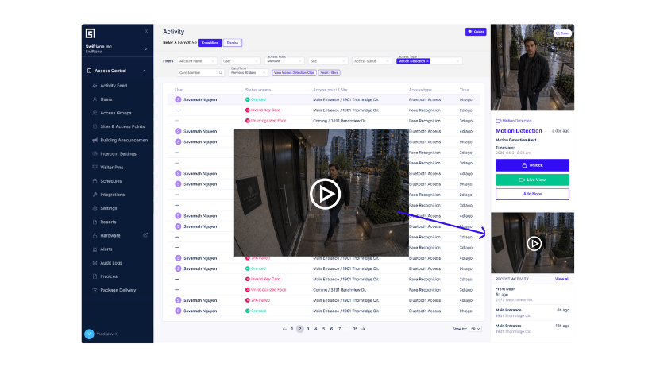Open Intercom Settings
Image resolution: width=656 pixels, height=367 pixels.
coord(118,153)
